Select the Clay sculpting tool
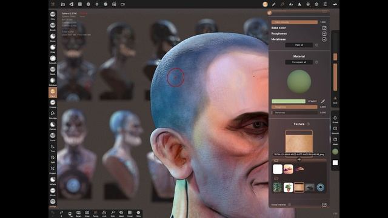This screenshot has height=218, width=388. pyautogui.click(x=53, y=16)
